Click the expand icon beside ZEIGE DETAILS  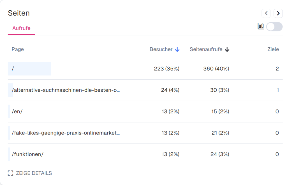click(x=11, y=173)
